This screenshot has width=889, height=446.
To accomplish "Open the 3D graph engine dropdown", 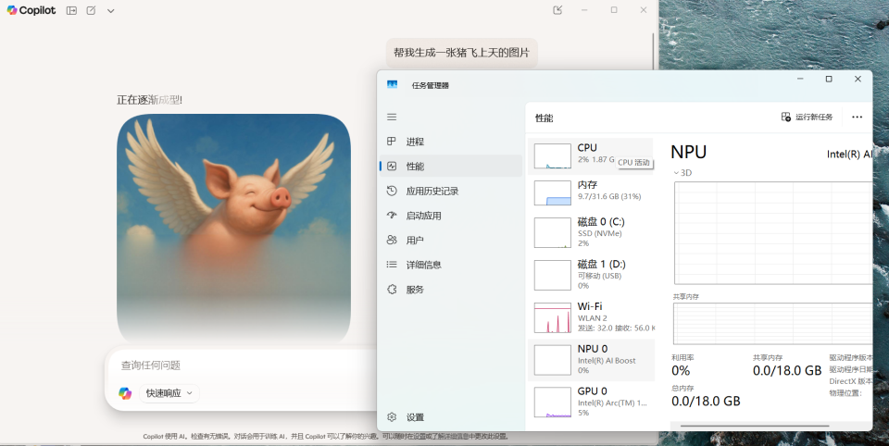I will click(x=682, y=173).
